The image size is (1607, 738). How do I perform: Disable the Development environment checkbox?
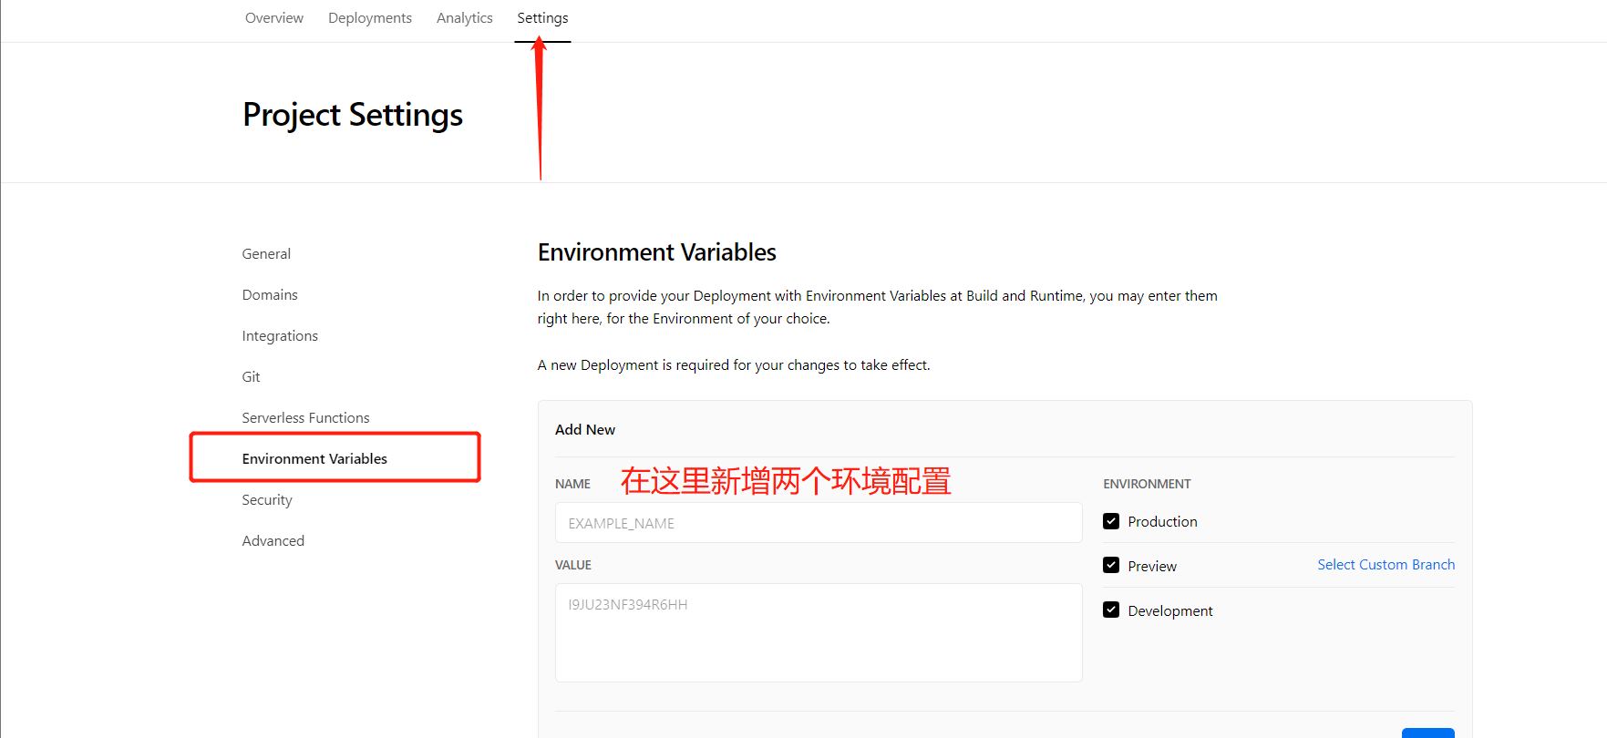tap(1111, 610)
